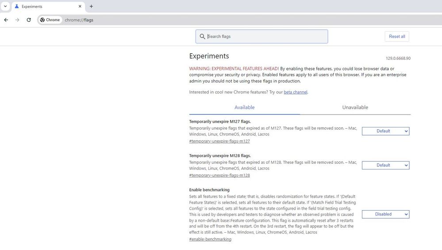442x250 pixels.
Task: Click the Experiments flask tab icon
Action: coord(17,7)
